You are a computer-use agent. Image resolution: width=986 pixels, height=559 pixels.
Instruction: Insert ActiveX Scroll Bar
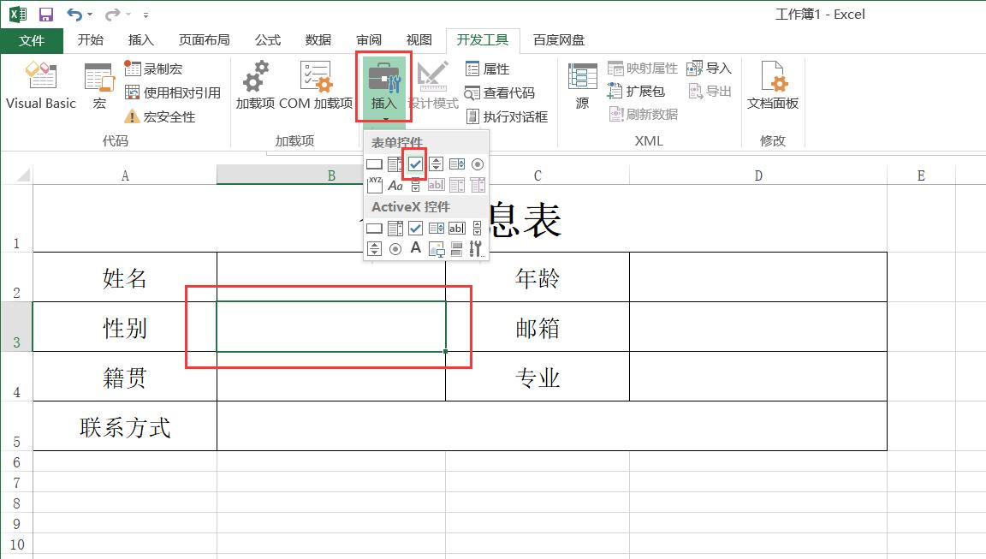coord(478,229)
